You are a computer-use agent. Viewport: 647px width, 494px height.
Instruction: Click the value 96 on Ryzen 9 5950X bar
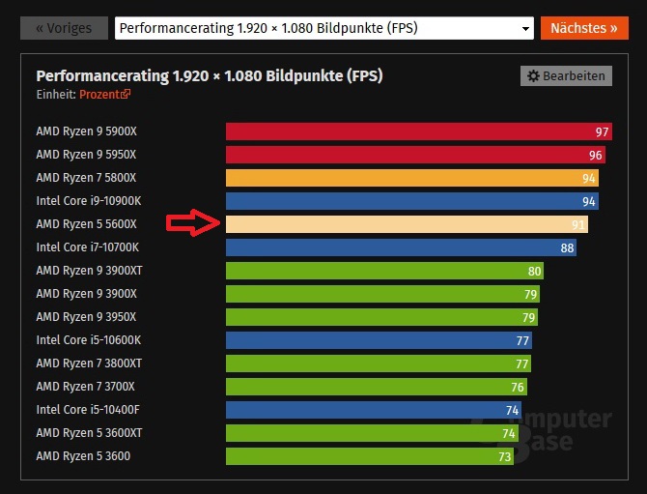point(596,156)
